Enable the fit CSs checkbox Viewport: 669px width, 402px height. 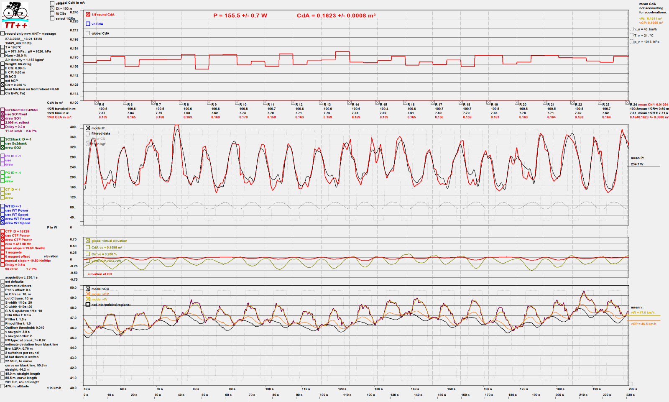[x=52, y=13]
